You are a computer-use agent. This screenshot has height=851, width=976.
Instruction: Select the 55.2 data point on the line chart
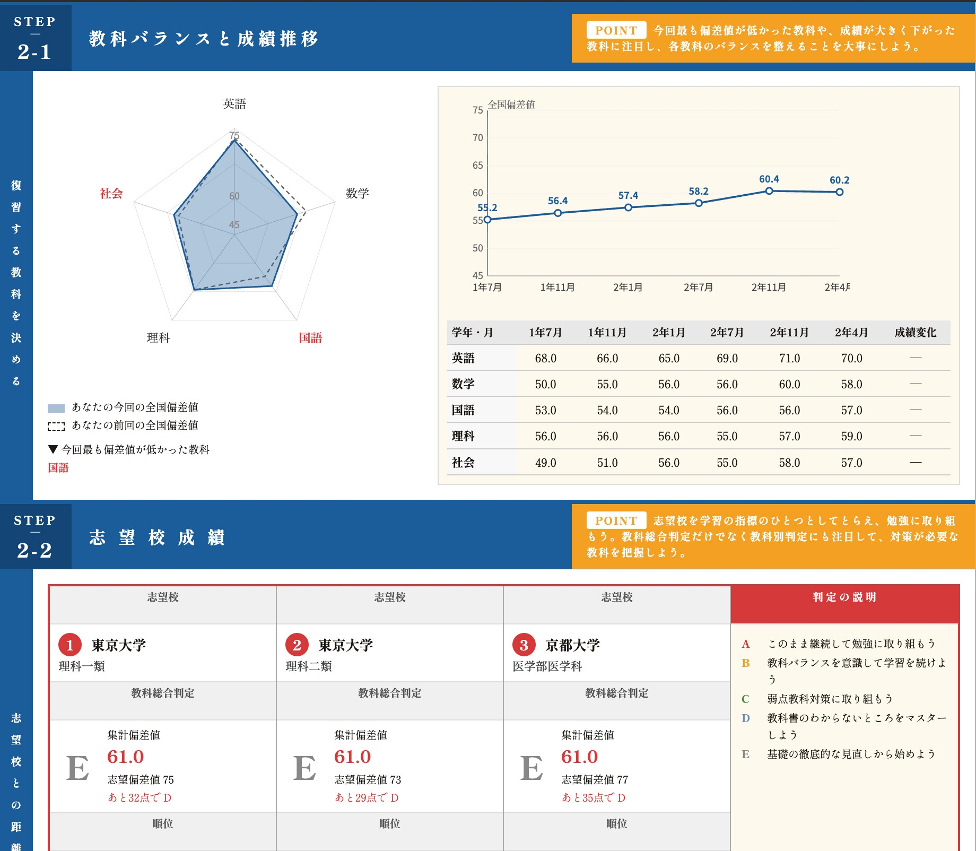[x=487, y=219]
